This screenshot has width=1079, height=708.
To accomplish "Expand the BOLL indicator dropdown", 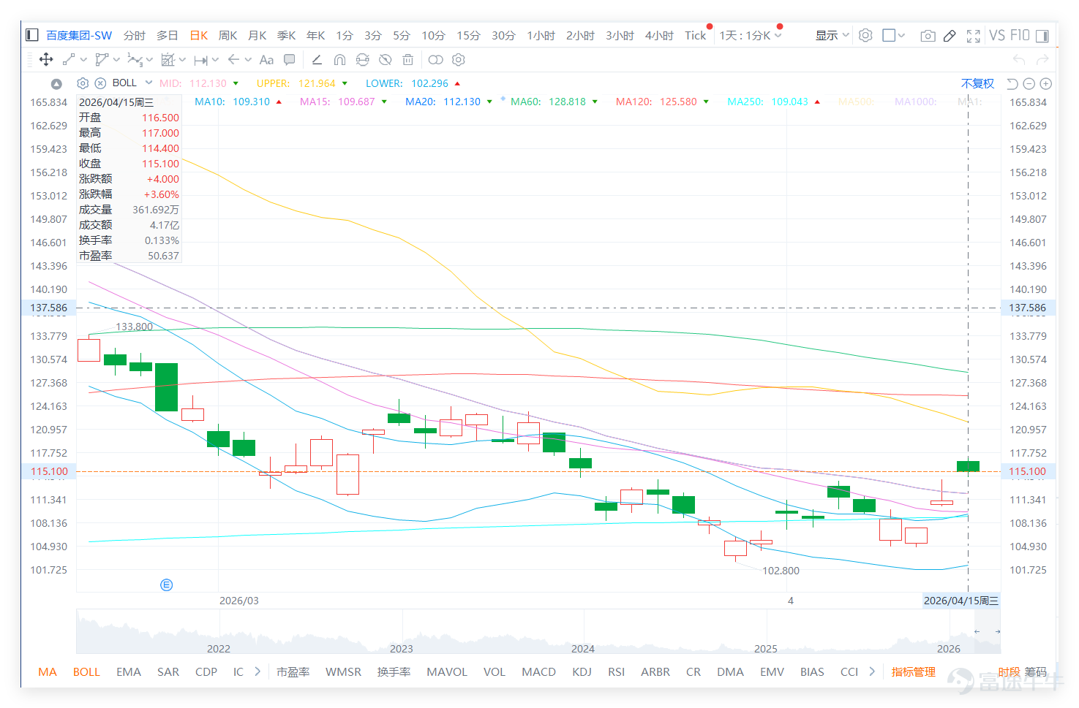I will 148,83.
